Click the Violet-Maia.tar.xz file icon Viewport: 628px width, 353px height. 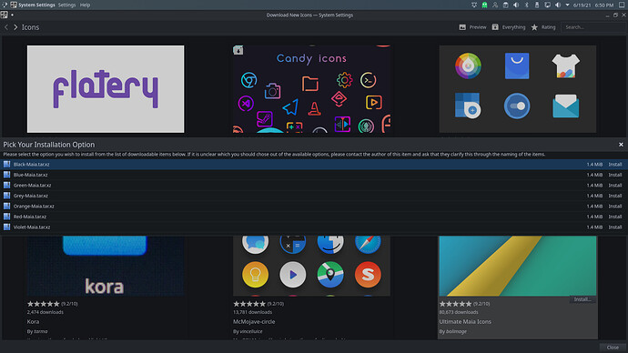click(6, 227)
